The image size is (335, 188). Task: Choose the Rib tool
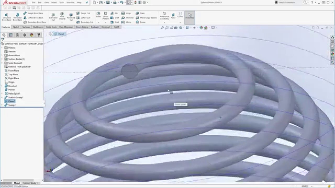click(x=114, y=13)
